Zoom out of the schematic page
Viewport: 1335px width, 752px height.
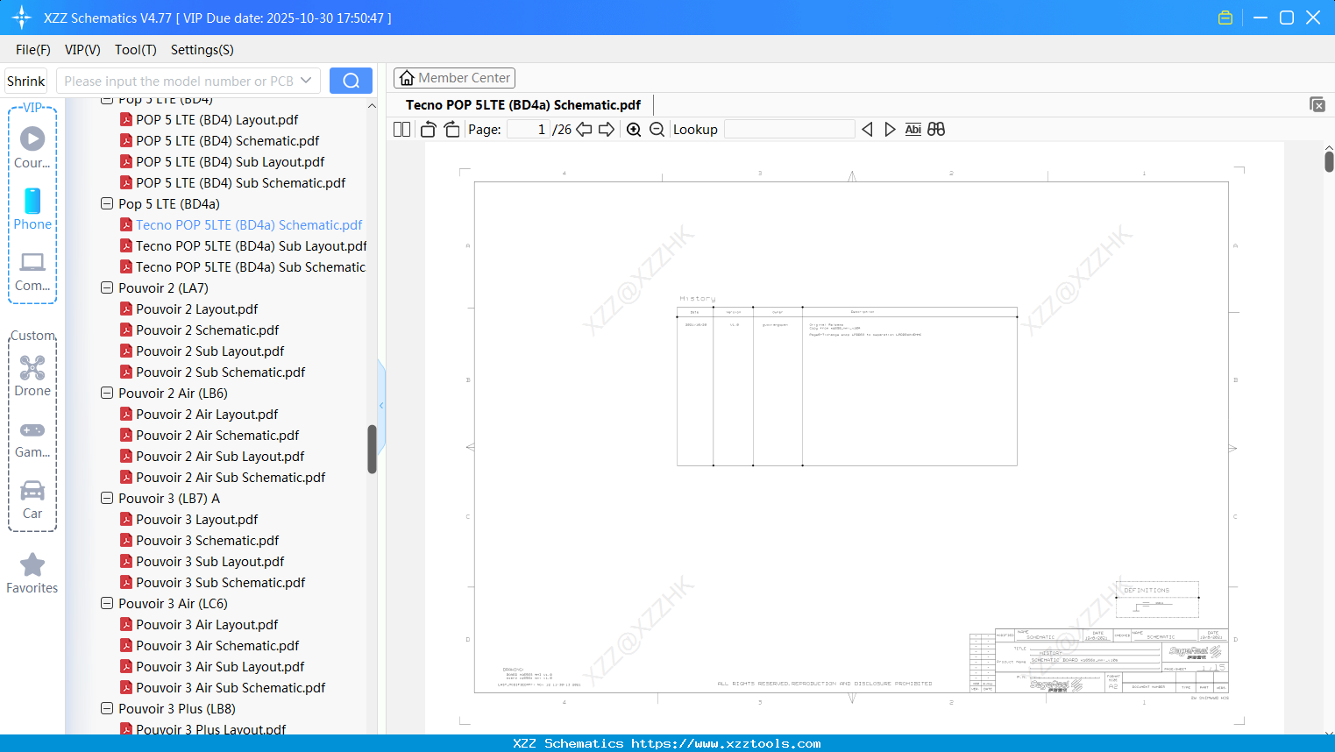657,129
